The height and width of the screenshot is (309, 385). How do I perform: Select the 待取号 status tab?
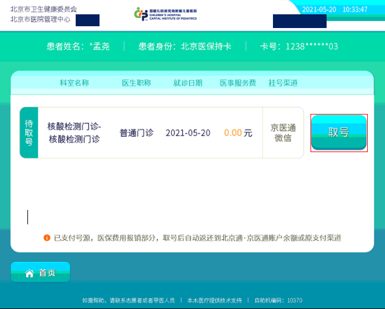coord(29,132)
